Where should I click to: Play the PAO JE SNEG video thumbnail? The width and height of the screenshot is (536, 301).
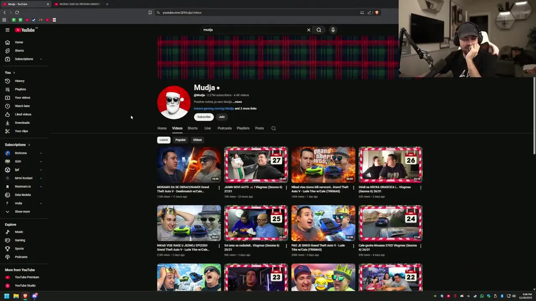point(323,223)
